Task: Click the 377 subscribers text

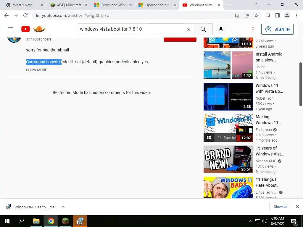Action: (39, 39)
